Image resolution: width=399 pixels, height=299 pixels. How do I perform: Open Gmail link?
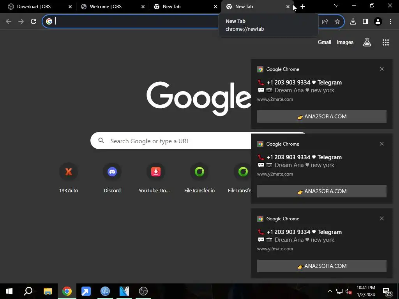coord(325,42)
